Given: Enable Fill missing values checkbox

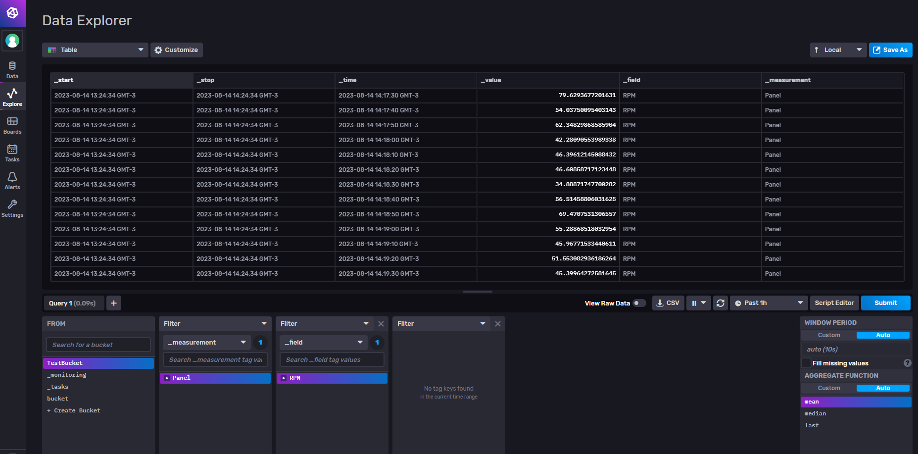Looking at the screenshot, I should (x=807, y=363).
